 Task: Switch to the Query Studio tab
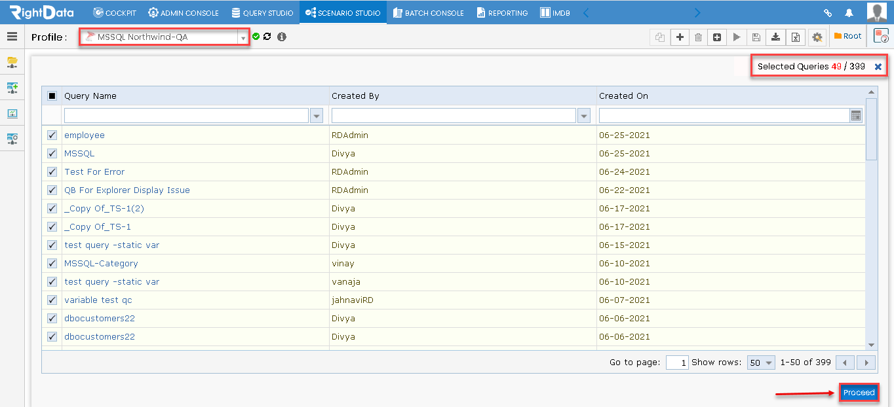tap(263, 12)
